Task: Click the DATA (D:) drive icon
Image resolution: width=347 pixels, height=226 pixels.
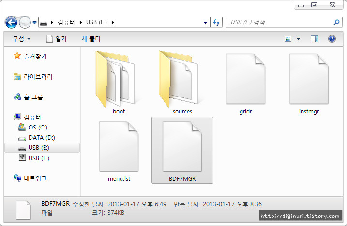Action: click(x=22, y=139)
